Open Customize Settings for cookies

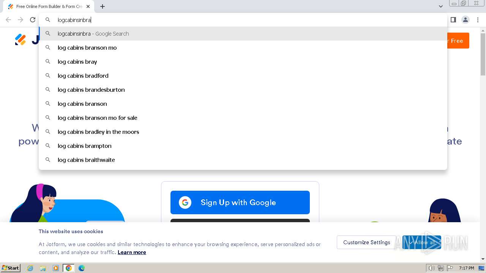[367, 242]
